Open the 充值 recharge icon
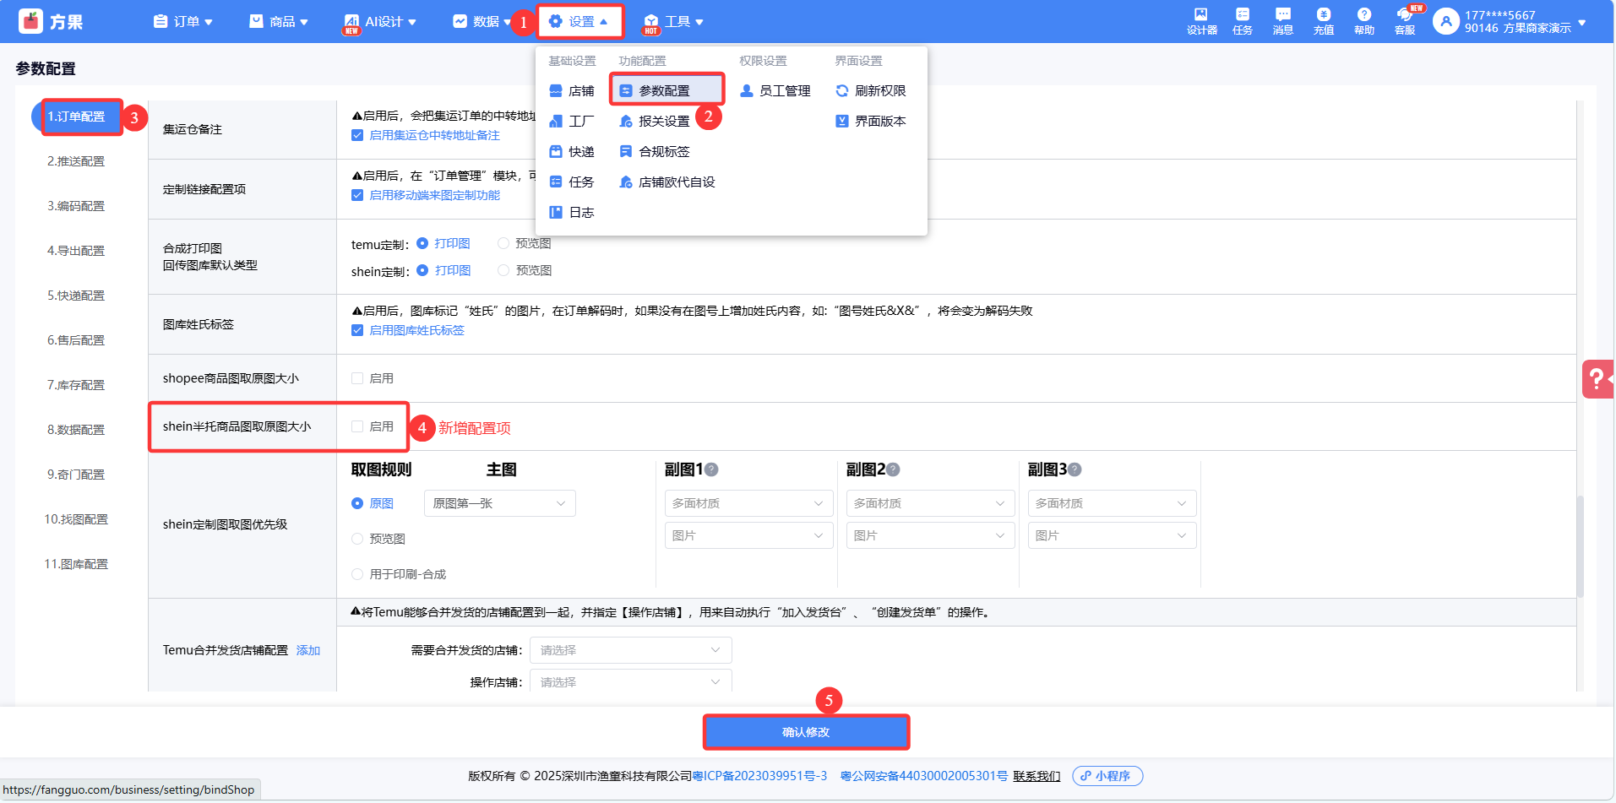 [1323, 21]
